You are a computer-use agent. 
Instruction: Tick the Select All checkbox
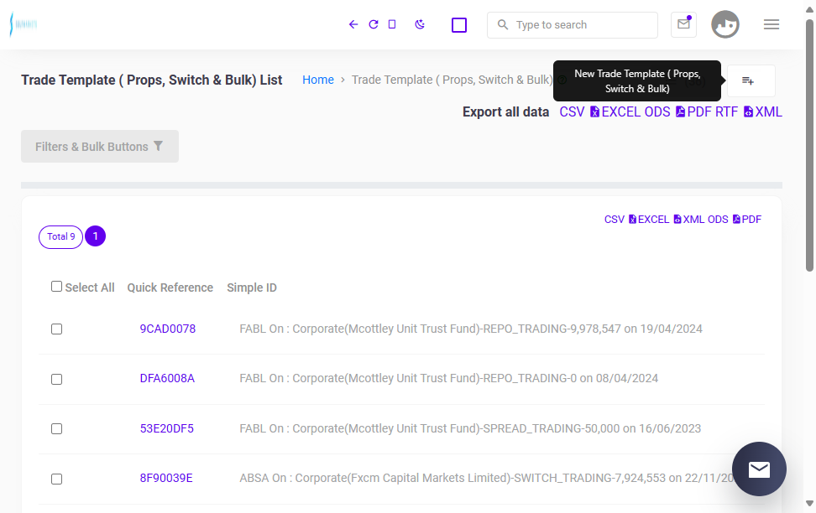click(x=57, y=287)
